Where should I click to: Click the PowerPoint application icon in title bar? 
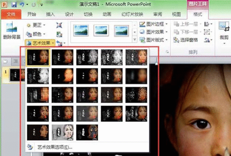click(5, 5)
